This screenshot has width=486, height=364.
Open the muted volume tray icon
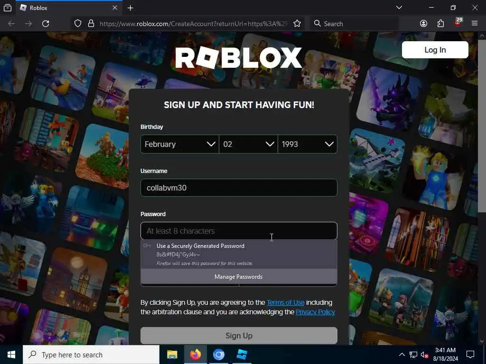coord(424,355)
